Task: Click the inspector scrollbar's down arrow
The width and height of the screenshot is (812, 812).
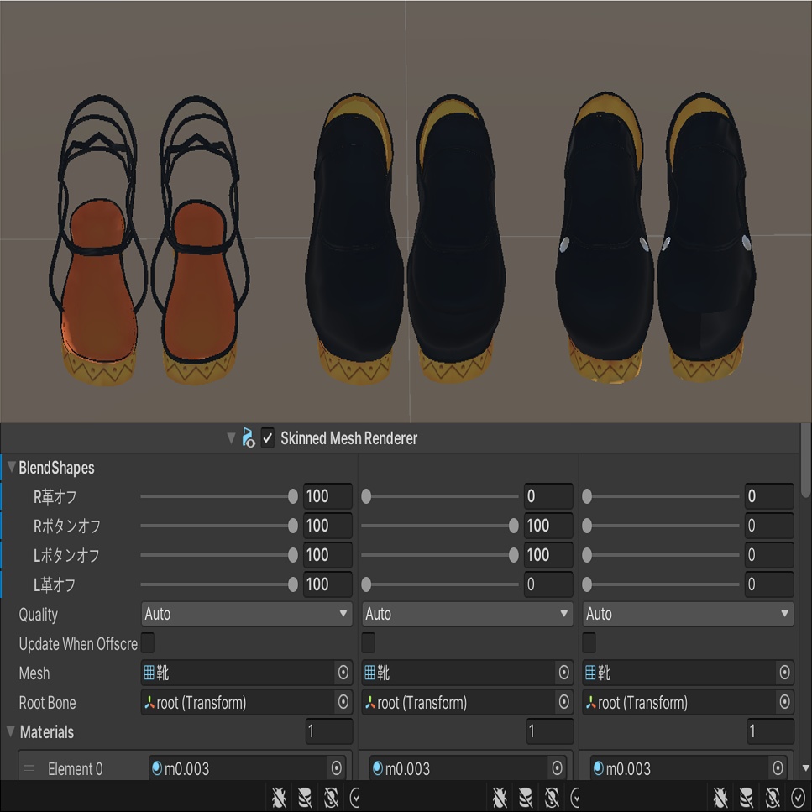Action: (805, 768)
